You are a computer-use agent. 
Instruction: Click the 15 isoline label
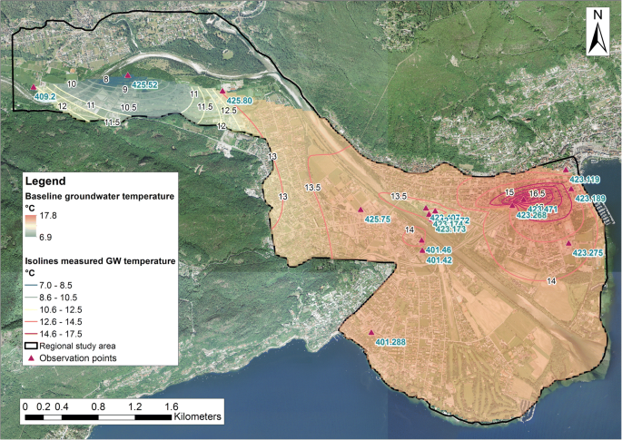(509, 192)
